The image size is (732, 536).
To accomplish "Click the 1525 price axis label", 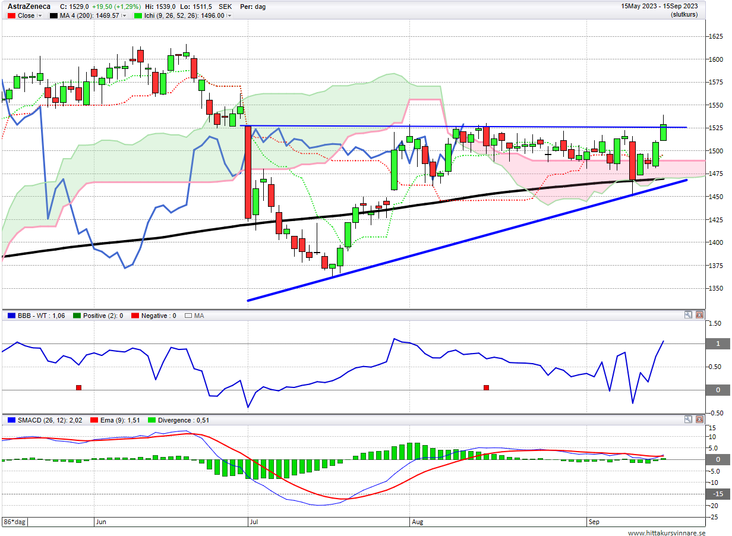I will 716,128.
